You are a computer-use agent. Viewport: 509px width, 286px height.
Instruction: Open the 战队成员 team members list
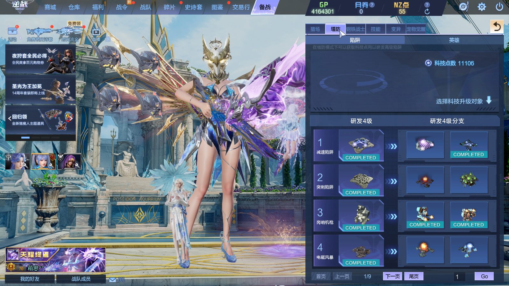coord(81,279)
